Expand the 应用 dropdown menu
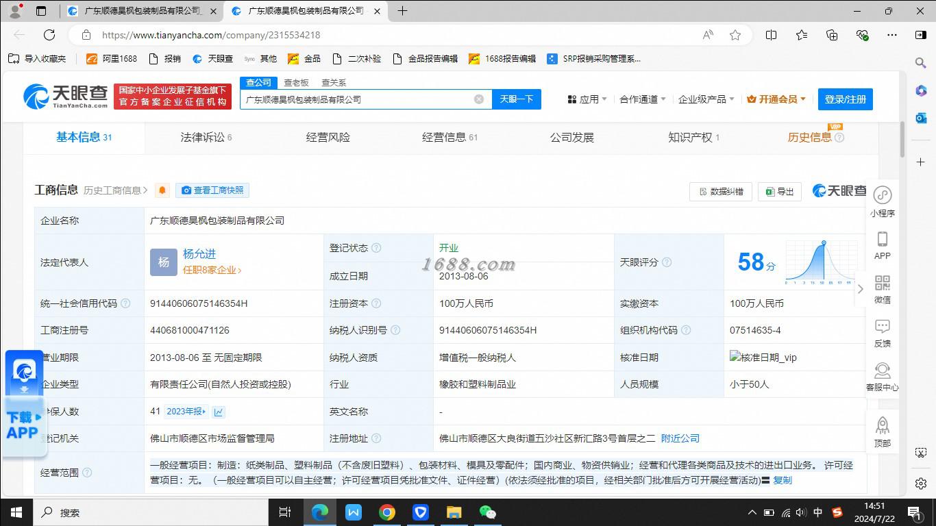 (x=587, y=99)
